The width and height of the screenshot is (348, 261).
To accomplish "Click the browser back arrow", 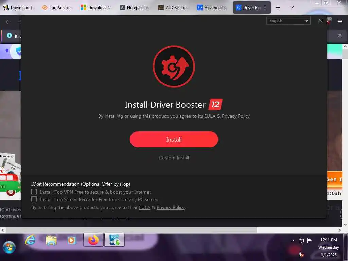I will [x=8, y=22].
